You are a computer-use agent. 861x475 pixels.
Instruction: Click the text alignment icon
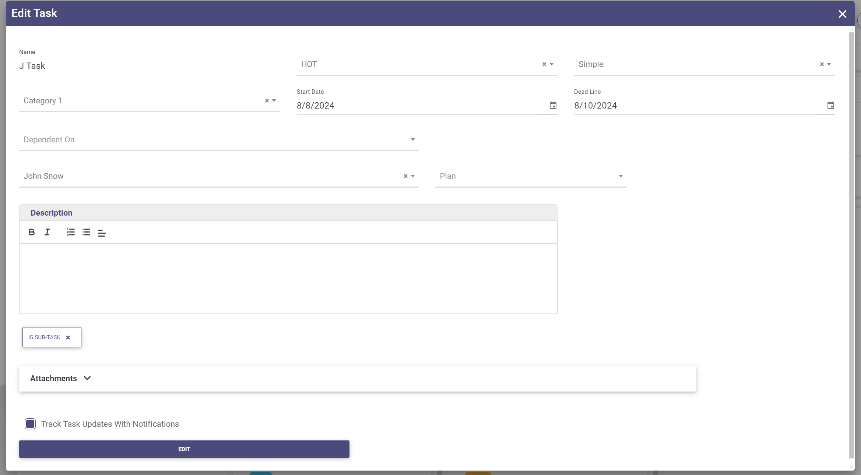point(102,233)
